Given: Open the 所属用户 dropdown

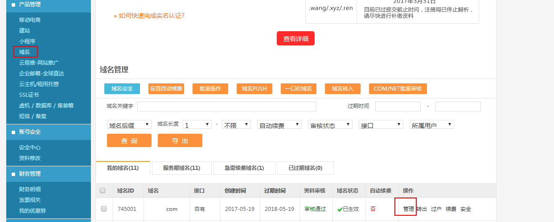Looking at the screenshot, I should (431, 125).
